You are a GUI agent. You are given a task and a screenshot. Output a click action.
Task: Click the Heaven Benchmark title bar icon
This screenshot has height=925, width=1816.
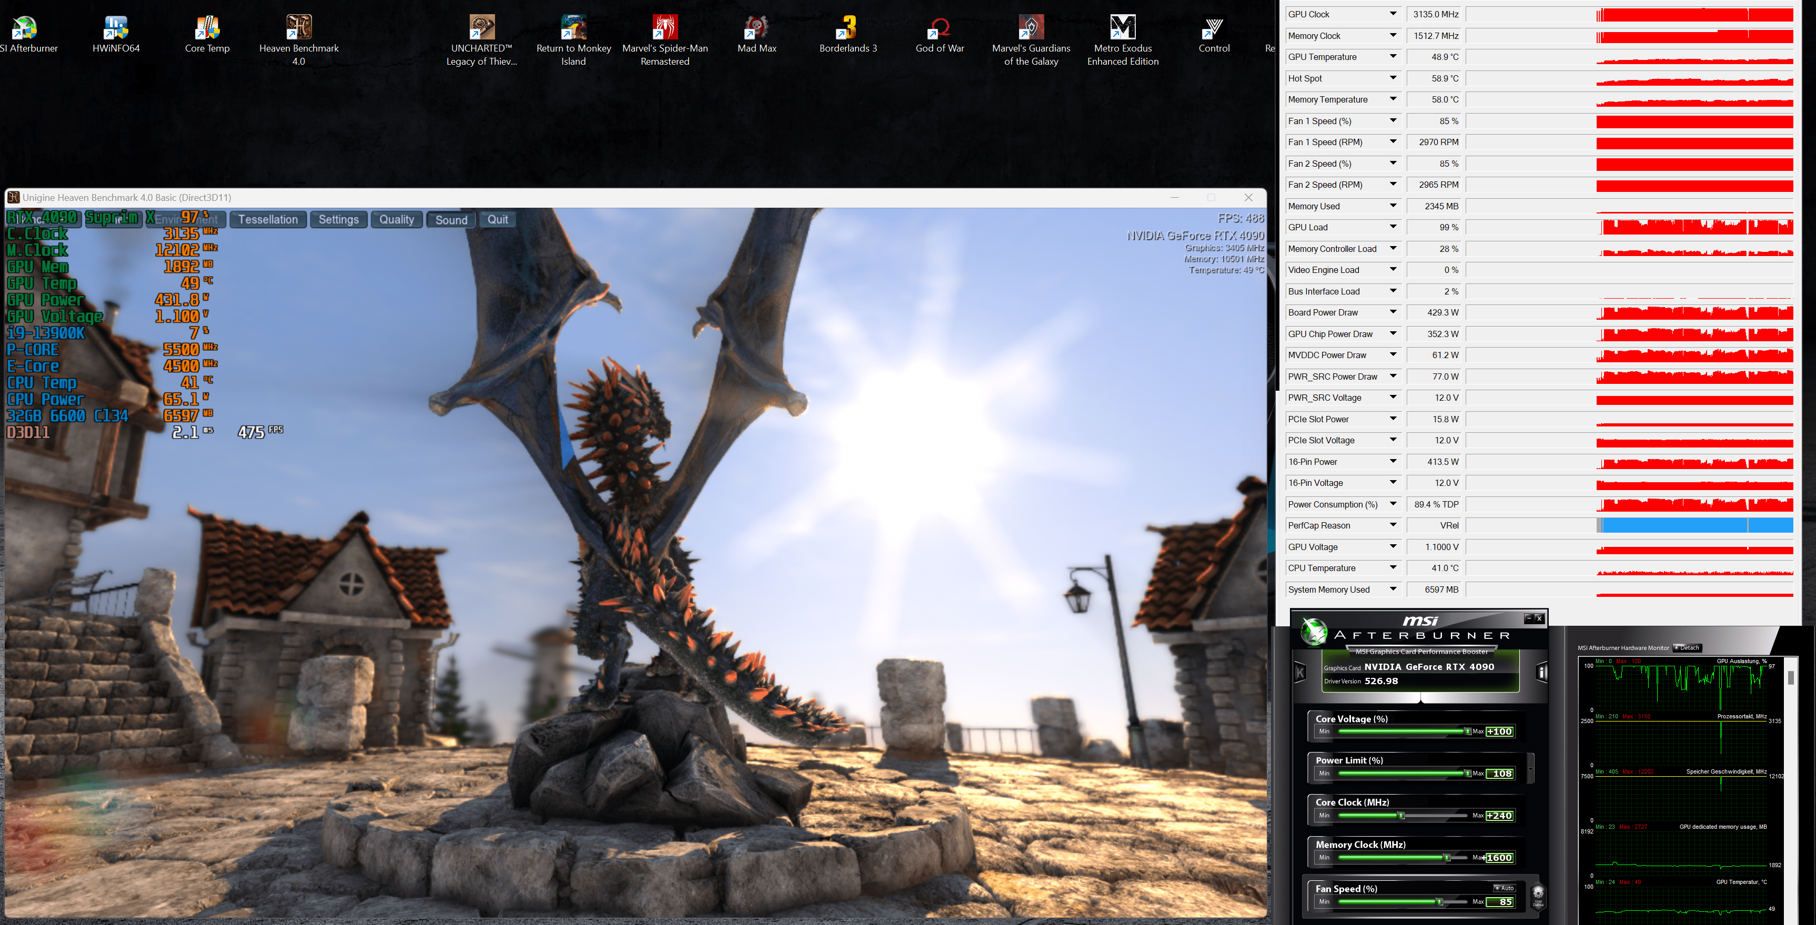coord(13,197)
